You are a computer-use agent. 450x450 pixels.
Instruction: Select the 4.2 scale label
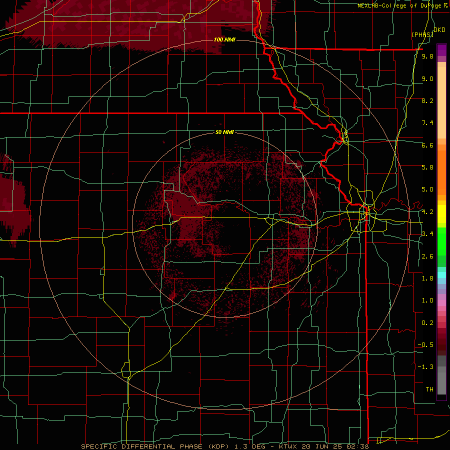[427, 212]
